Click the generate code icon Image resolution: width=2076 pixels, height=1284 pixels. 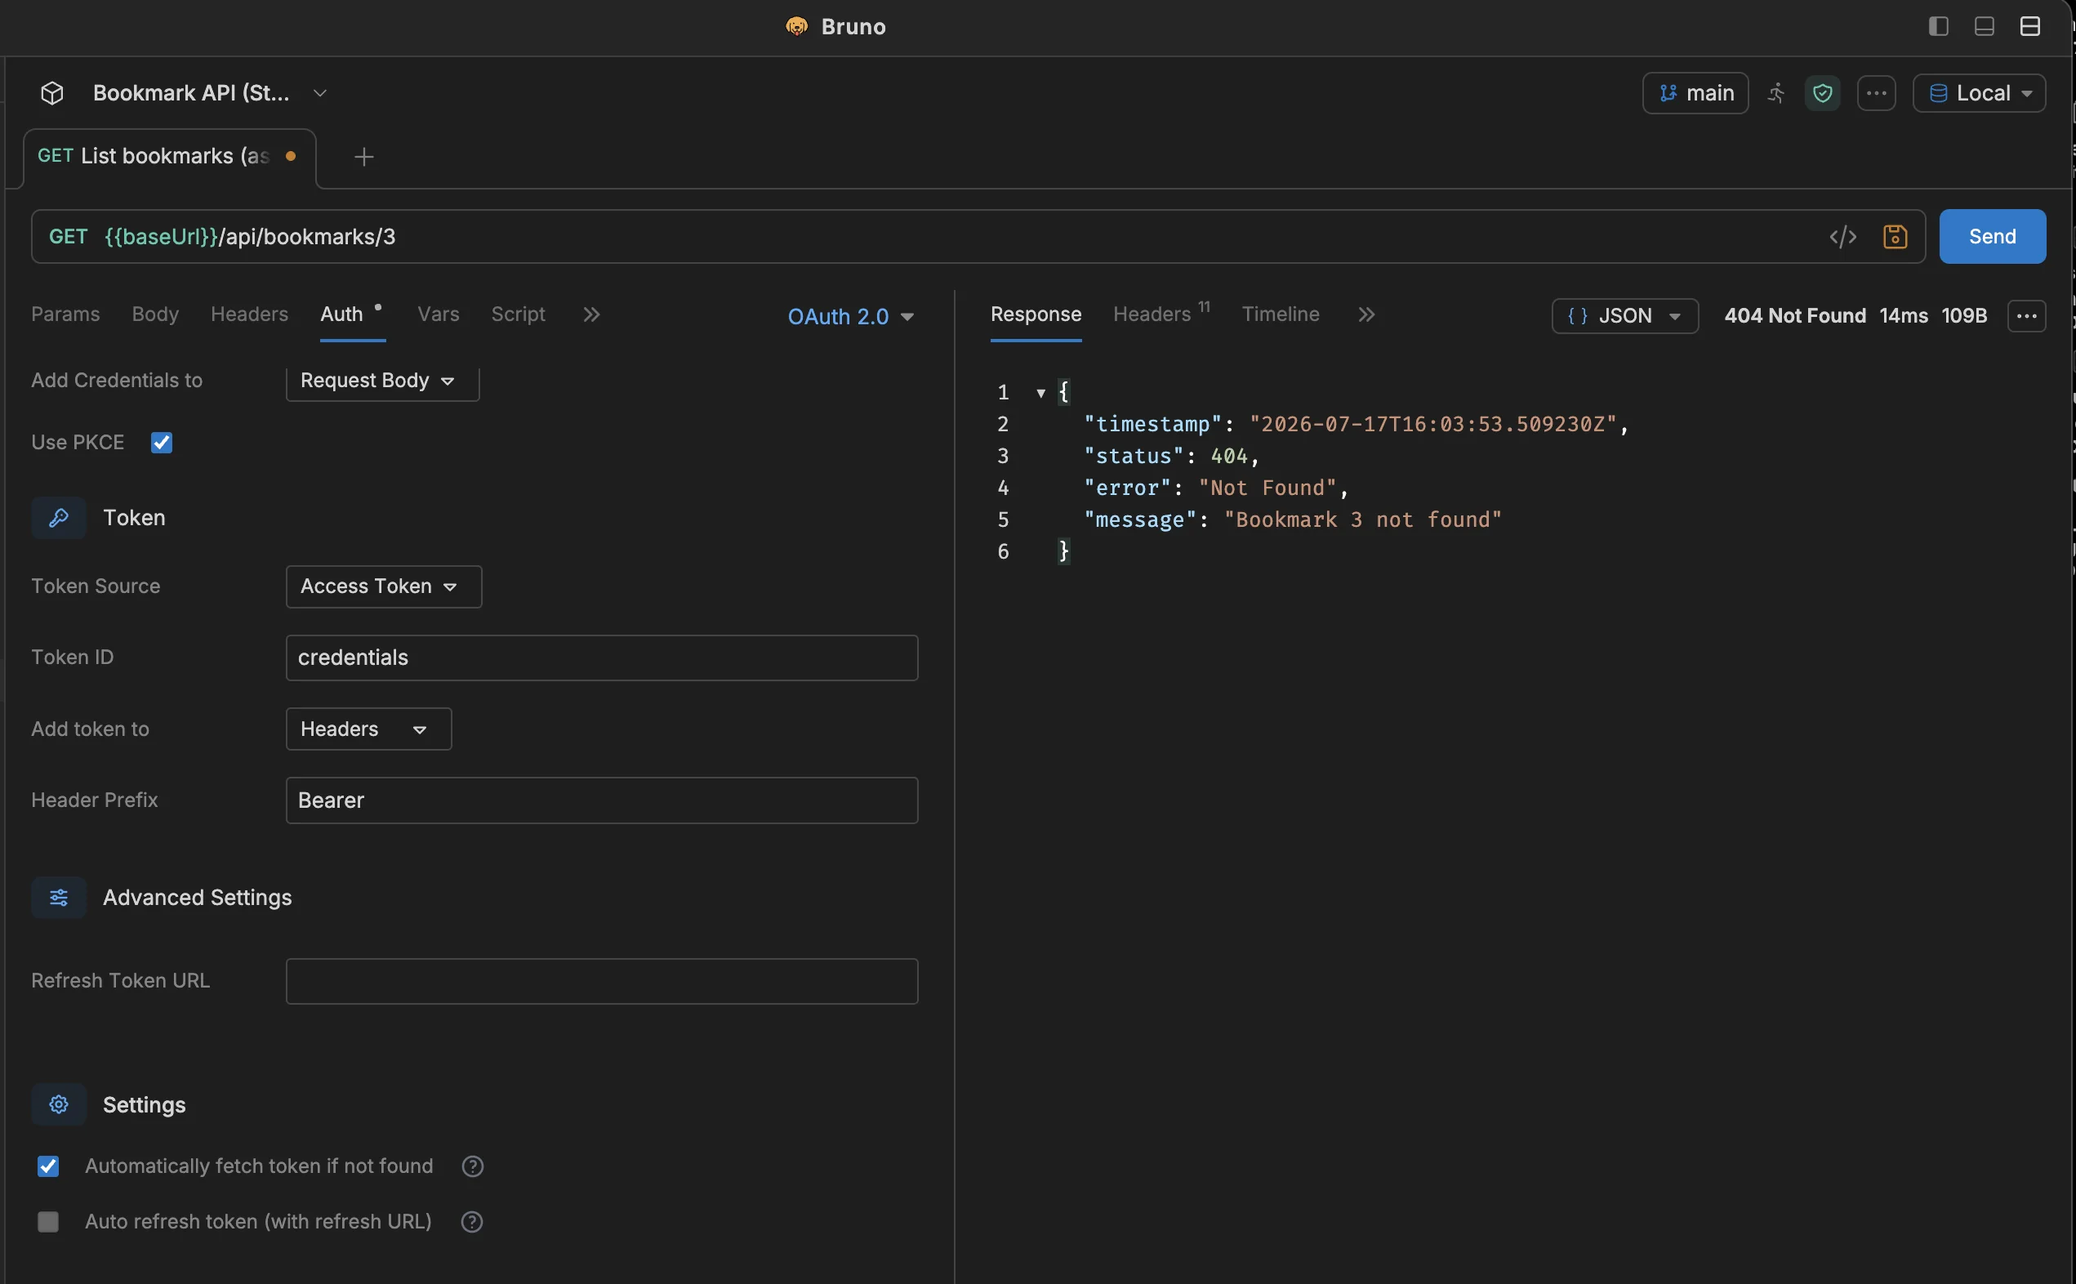pyautogui.click(x=1842, y=236)
